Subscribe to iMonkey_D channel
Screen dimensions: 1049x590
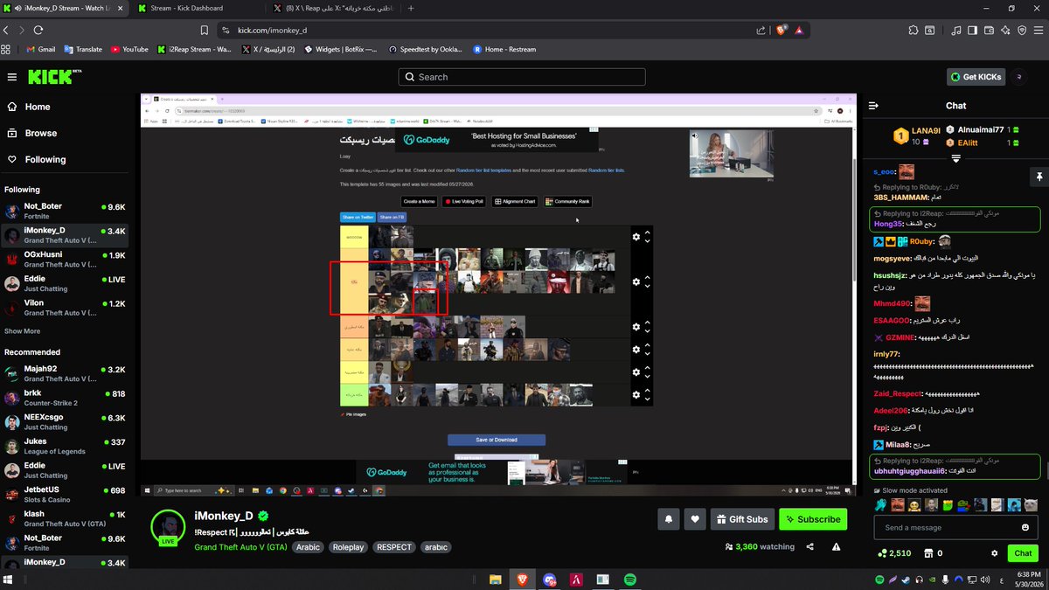[813, 519]
